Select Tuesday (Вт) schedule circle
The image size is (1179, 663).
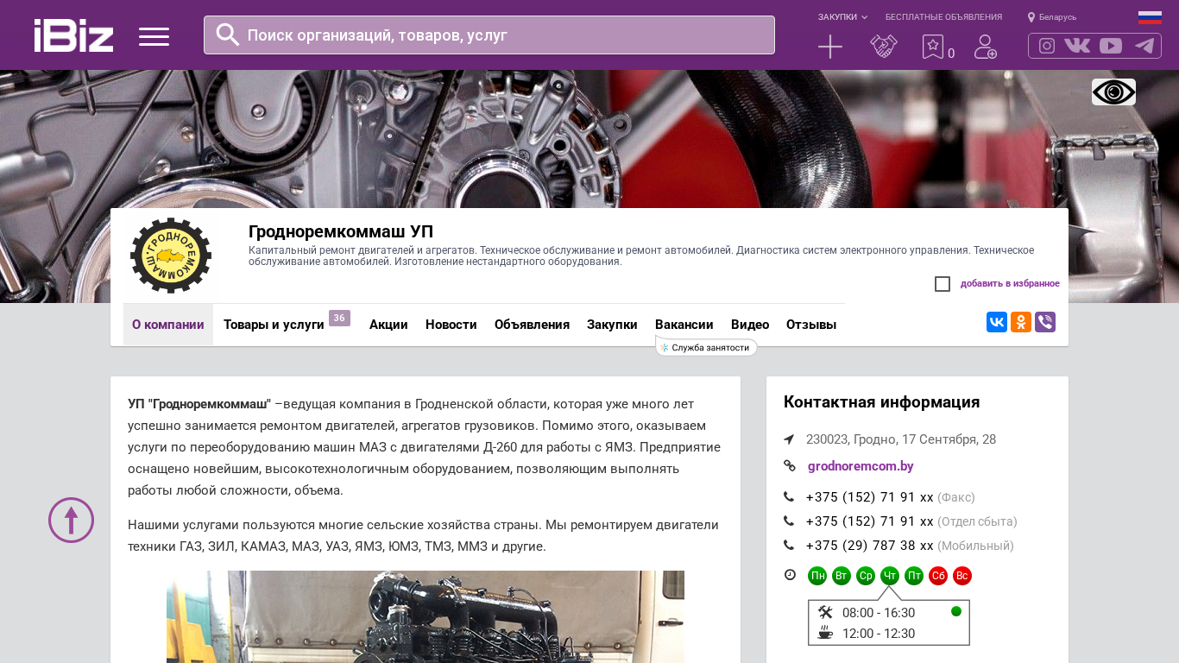click(842, 576)
